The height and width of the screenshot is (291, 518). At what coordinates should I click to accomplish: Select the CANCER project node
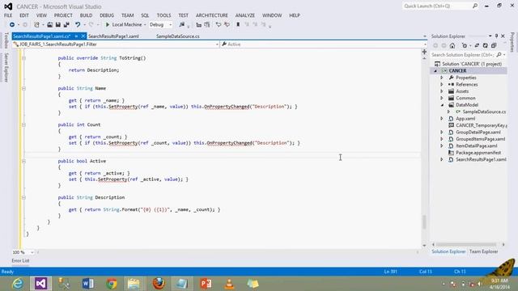457,70
